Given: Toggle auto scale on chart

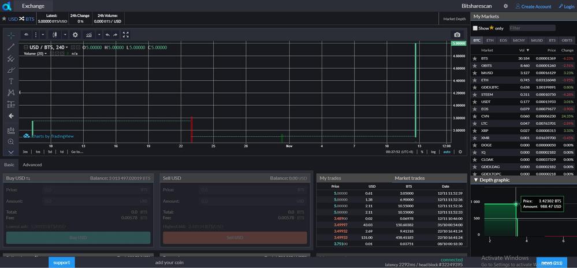Looking at the screenshot, I should (x=446, y=152).
